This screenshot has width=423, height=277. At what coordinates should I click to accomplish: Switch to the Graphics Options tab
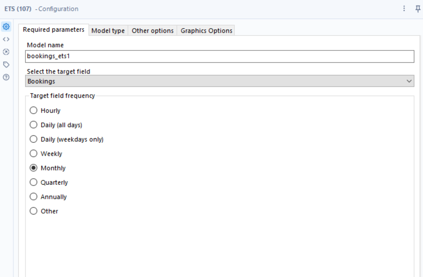pyautogui.click(x=206, y=30)
